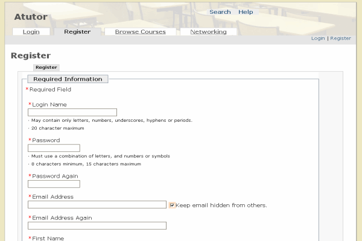Open the Networking tab
362x241 pixels.
tap(208, 32)
